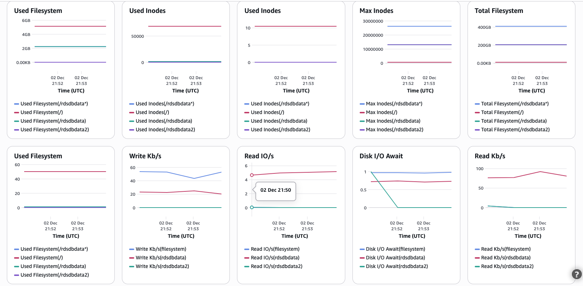Click the teal data point marker on Read IO/s chart
Screen dimensions: 583x286
[x=252, y=207]
